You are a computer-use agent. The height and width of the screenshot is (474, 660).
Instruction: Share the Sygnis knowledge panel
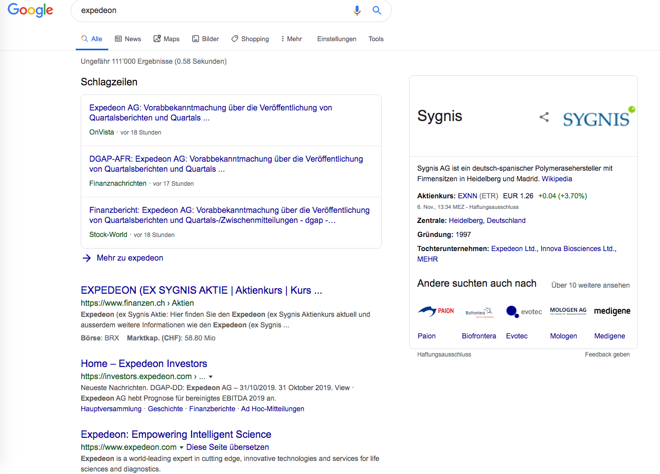point(544,117)
